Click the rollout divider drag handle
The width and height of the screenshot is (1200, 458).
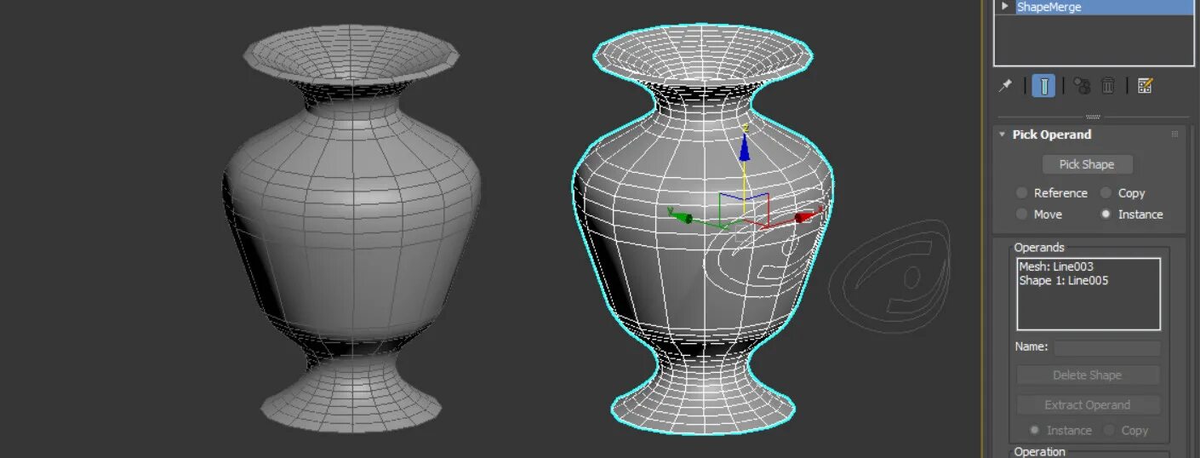[x=1094, y=117]
